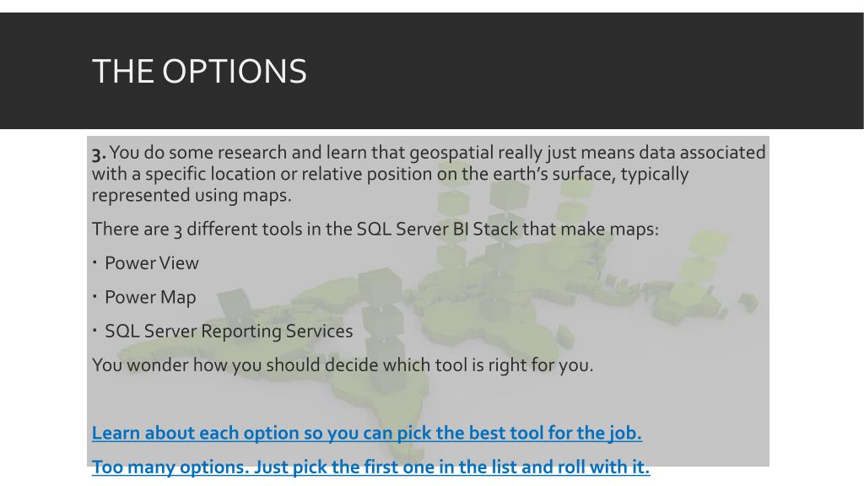Click the bullet marker before Power Map

(94, 297)
